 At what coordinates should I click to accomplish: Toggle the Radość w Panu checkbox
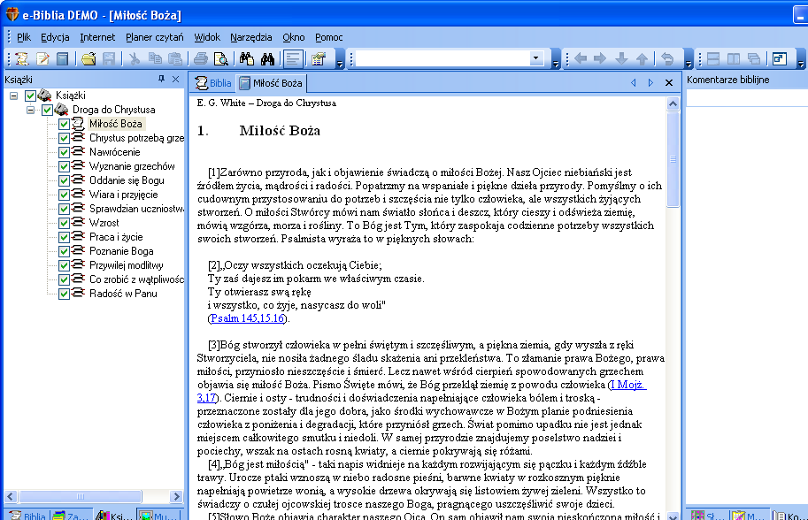(x=64, y=294)
